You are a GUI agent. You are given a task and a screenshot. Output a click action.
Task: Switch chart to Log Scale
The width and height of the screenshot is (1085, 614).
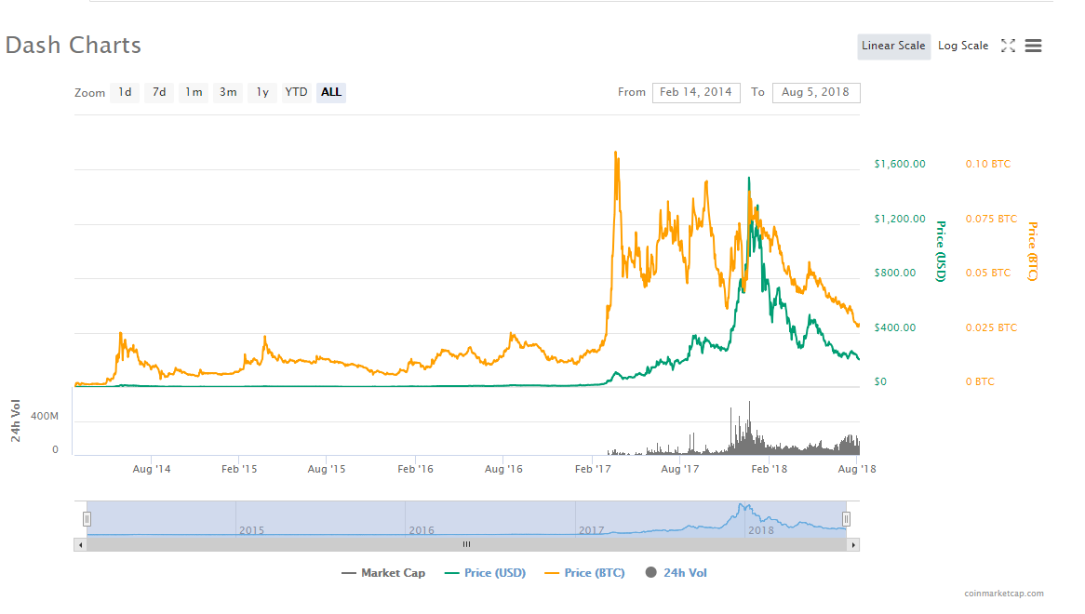[x=963, y=46]
